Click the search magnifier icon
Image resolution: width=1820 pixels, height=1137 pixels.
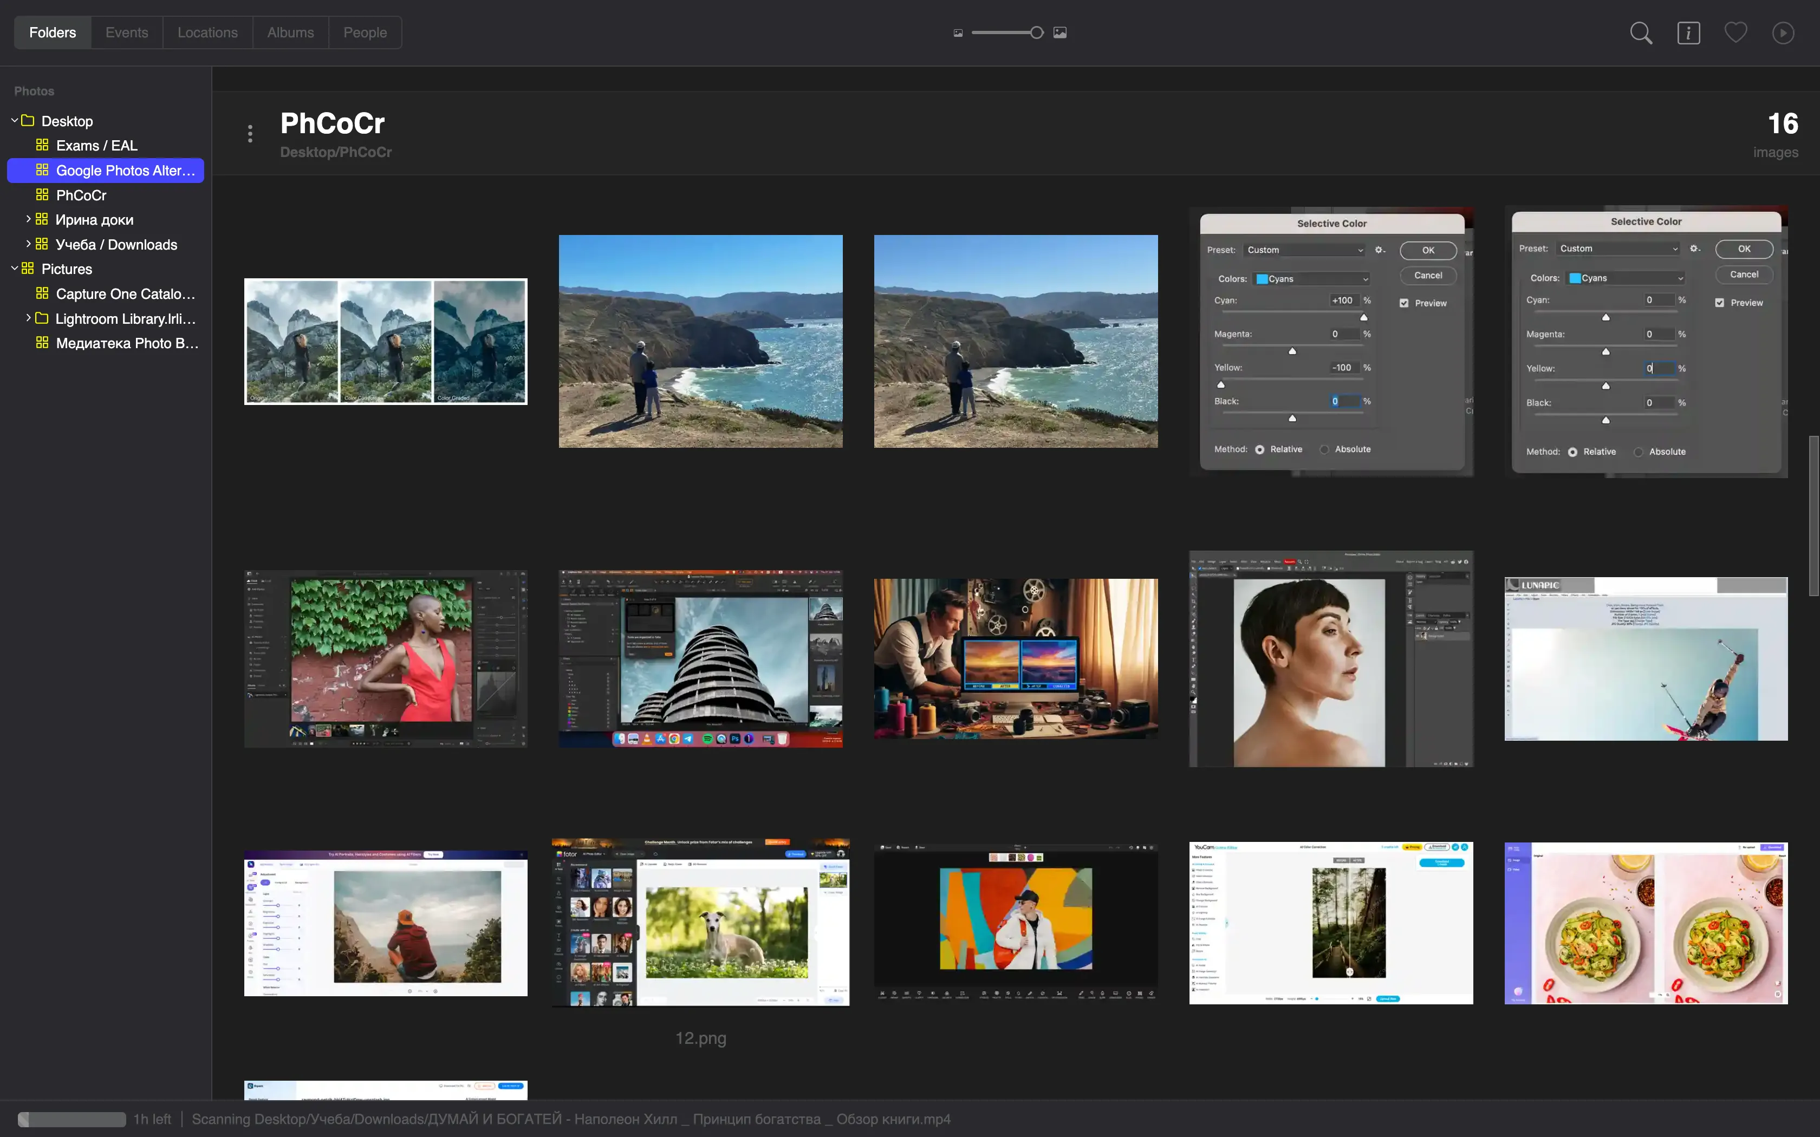coord(1640,33)
